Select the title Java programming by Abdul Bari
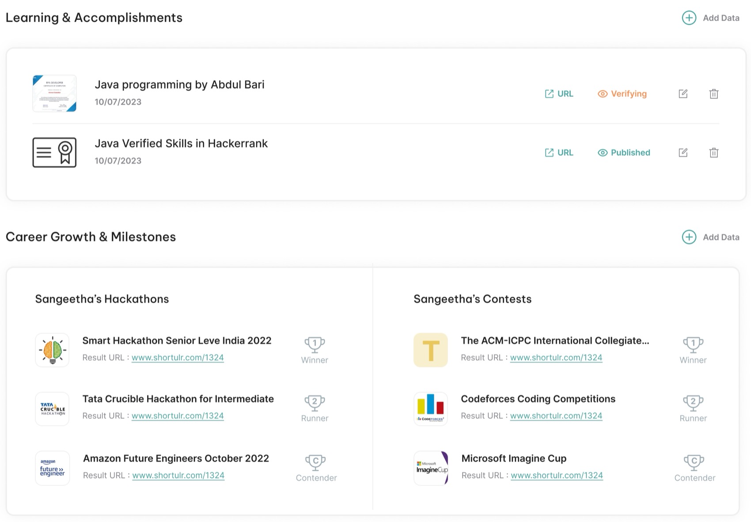The height and width of the screenshot is (522, 751). click(x=179, y=85)
